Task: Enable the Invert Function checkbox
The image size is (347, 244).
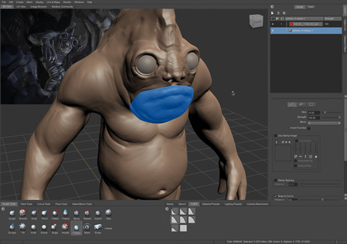Action: 309,128
